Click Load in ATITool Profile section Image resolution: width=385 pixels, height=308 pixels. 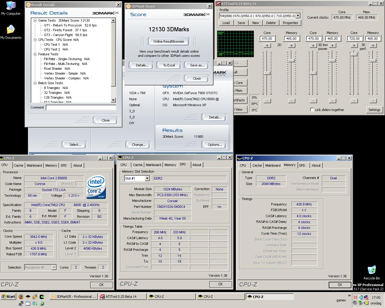(226, 23)
